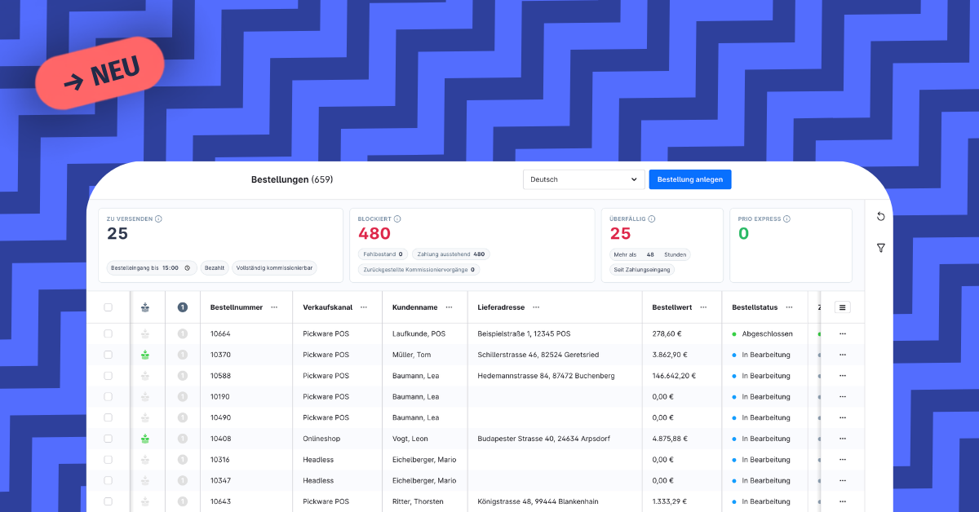This screenshot has width=979, height=512.
Task: Click green shipping icon for order 10408
Action: (145, 439)
